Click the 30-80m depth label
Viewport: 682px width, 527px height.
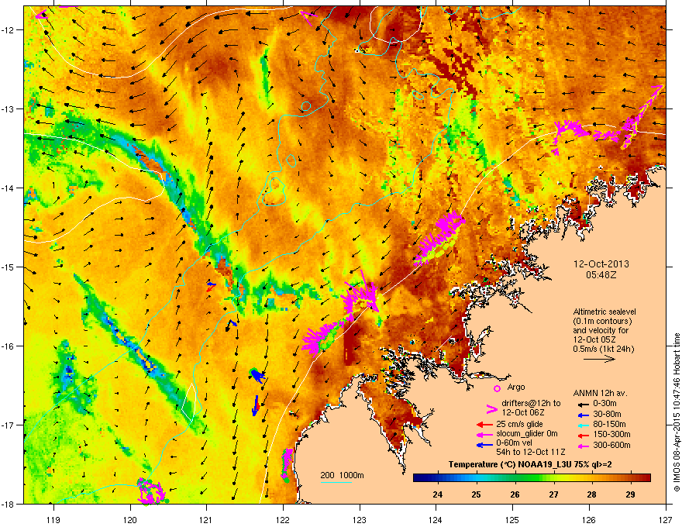click(x=607, y=414)
